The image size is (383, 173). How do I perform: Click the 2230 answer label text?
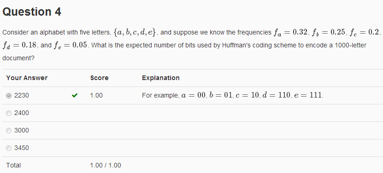point(22,95)
